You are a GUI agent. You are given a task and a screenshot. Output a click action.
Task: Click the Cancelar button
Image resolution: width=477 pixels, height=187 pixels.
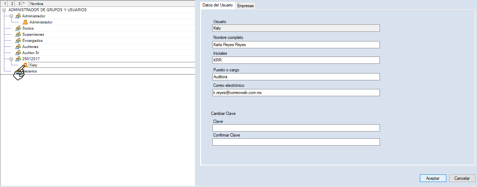pos(462,178)
